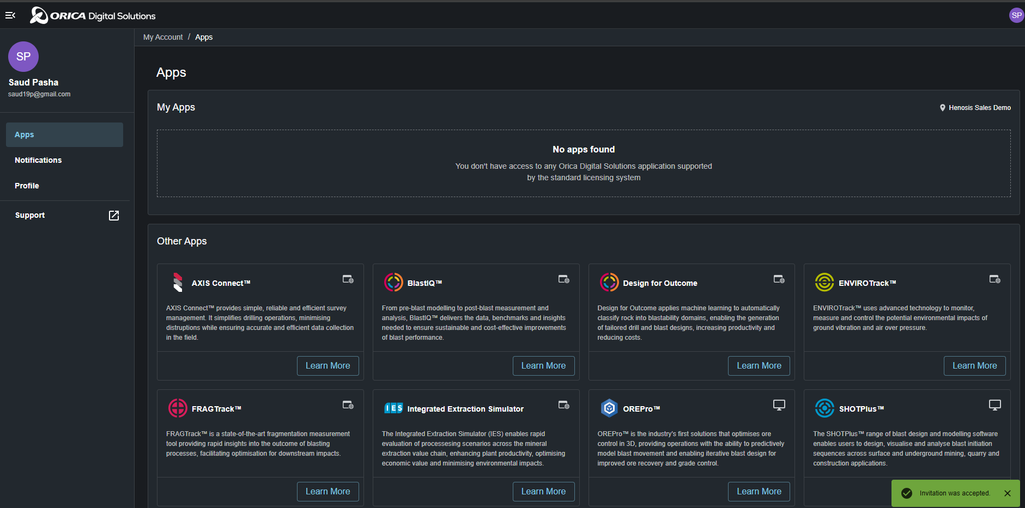Click the web app icon on Design for Outcome card

779,279
